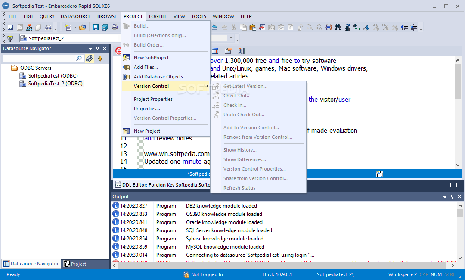
Task: Click the braces match icon in edit toolbar
Action: tap(328, 28)
